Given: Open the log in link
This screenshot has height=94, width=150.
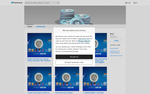Looking at the screenshot, I should click(135, 3).
